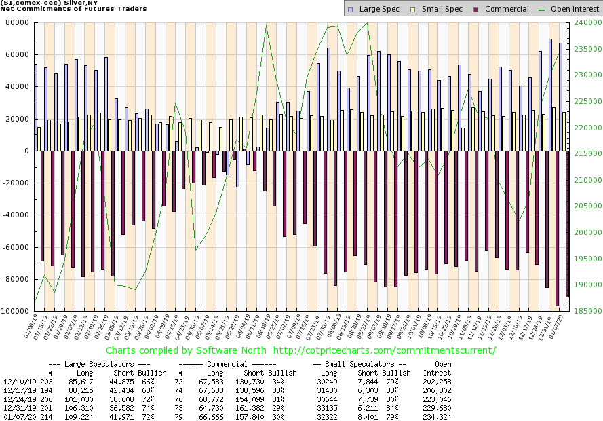Select the Open Interest legend label
Viewport: 603px width, 421px height.
(x=574, y=9)
